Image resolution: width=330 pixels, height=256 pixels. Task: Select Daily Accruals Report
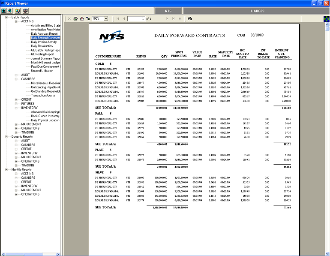click(x=44, y=34)
